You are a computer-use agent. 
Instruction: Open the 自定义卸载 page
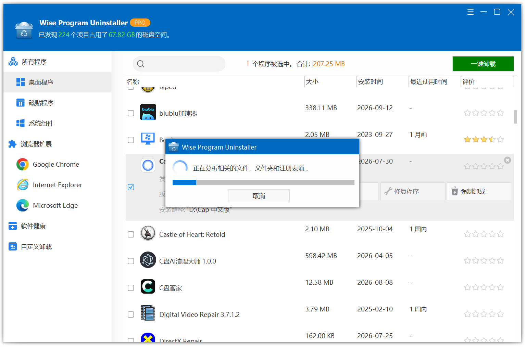(x=57, y=246)
